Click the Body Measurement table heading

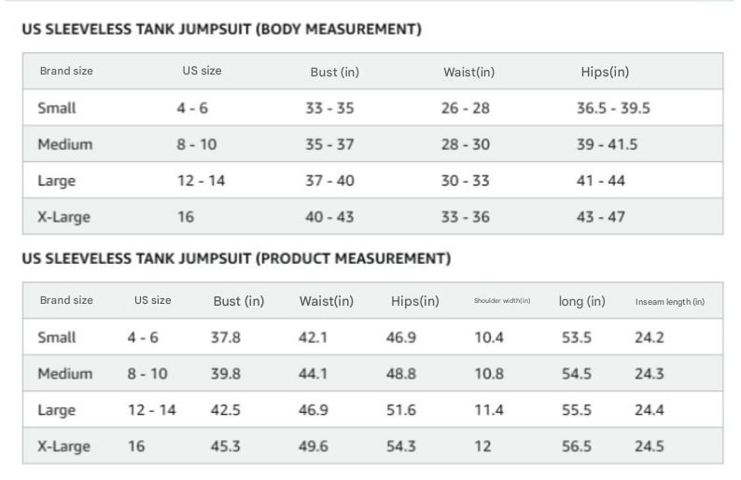[221, 29]
